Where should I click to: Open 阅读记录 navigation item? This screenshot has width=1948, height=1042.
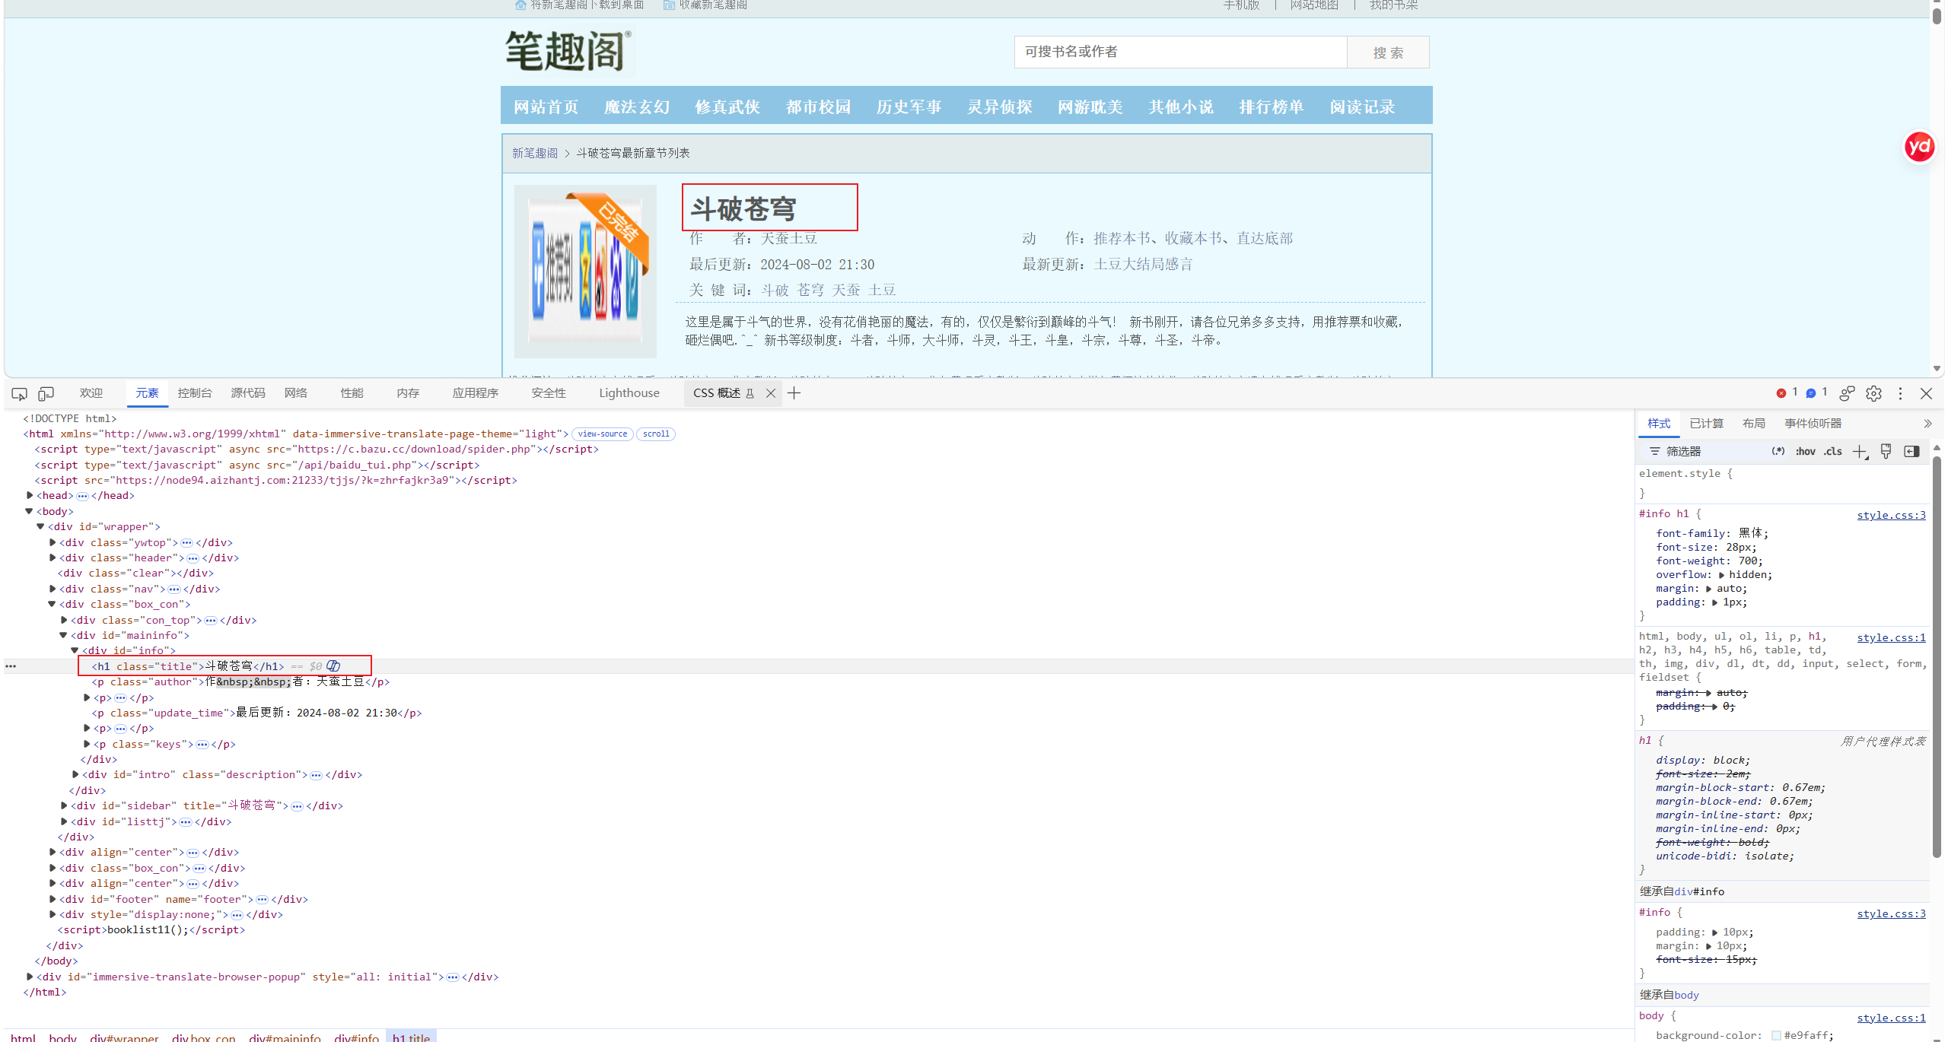click(1362, 106)
